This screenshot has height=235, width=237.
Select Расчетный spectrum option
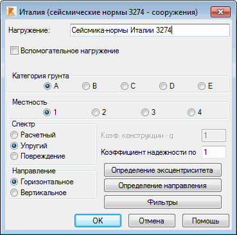[14, 135]
